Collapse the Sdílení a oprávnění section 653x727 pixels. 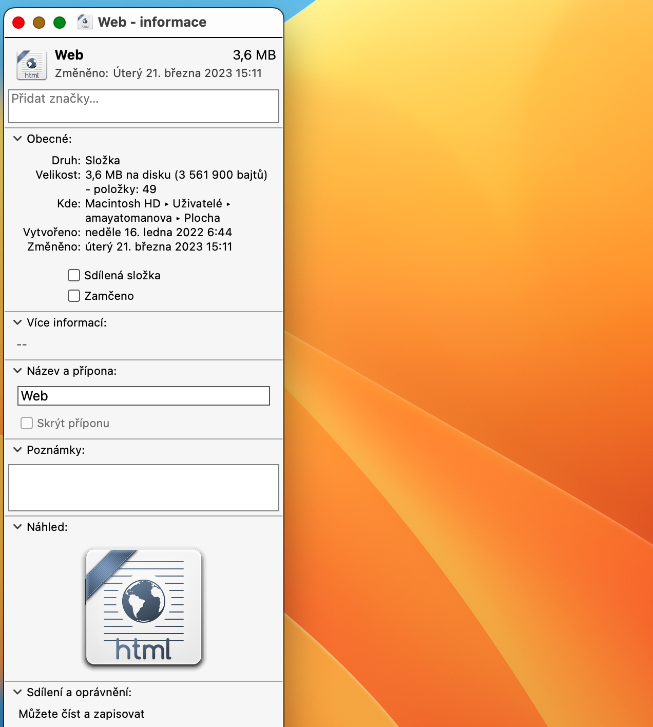point(17,692)
